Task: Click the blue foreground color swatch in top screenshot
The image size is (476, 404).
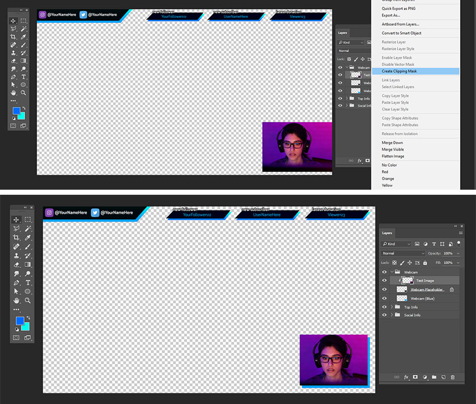Action: [16, 110]
